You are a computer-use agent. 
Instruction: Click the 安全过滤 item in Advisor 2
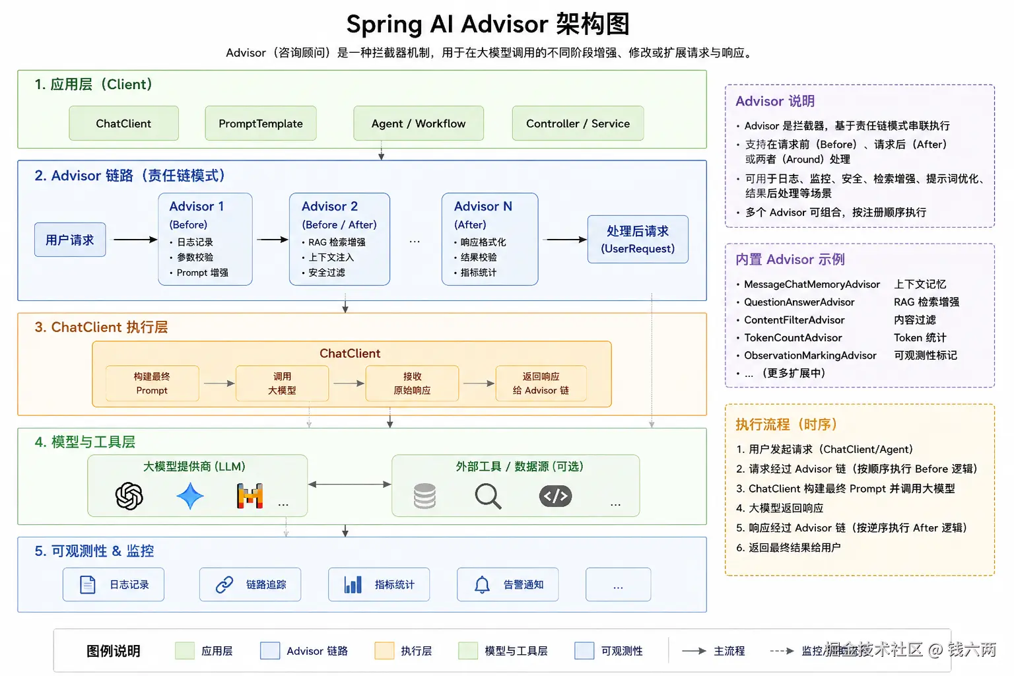point(327,273)
